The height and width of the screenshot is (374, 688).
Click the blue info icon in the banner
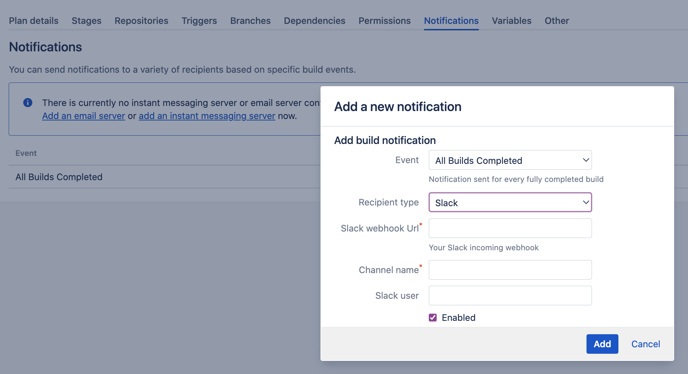tap(28, 103)
